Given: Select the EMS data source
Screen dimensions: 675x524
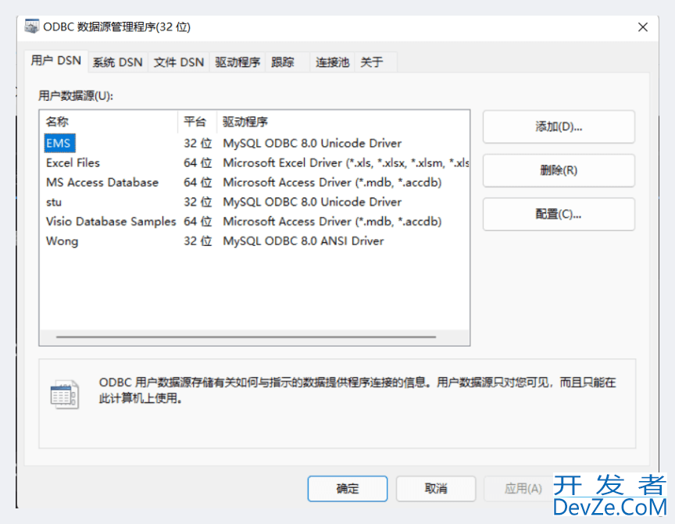Looking at the screenshot, I should click(59, 143).
